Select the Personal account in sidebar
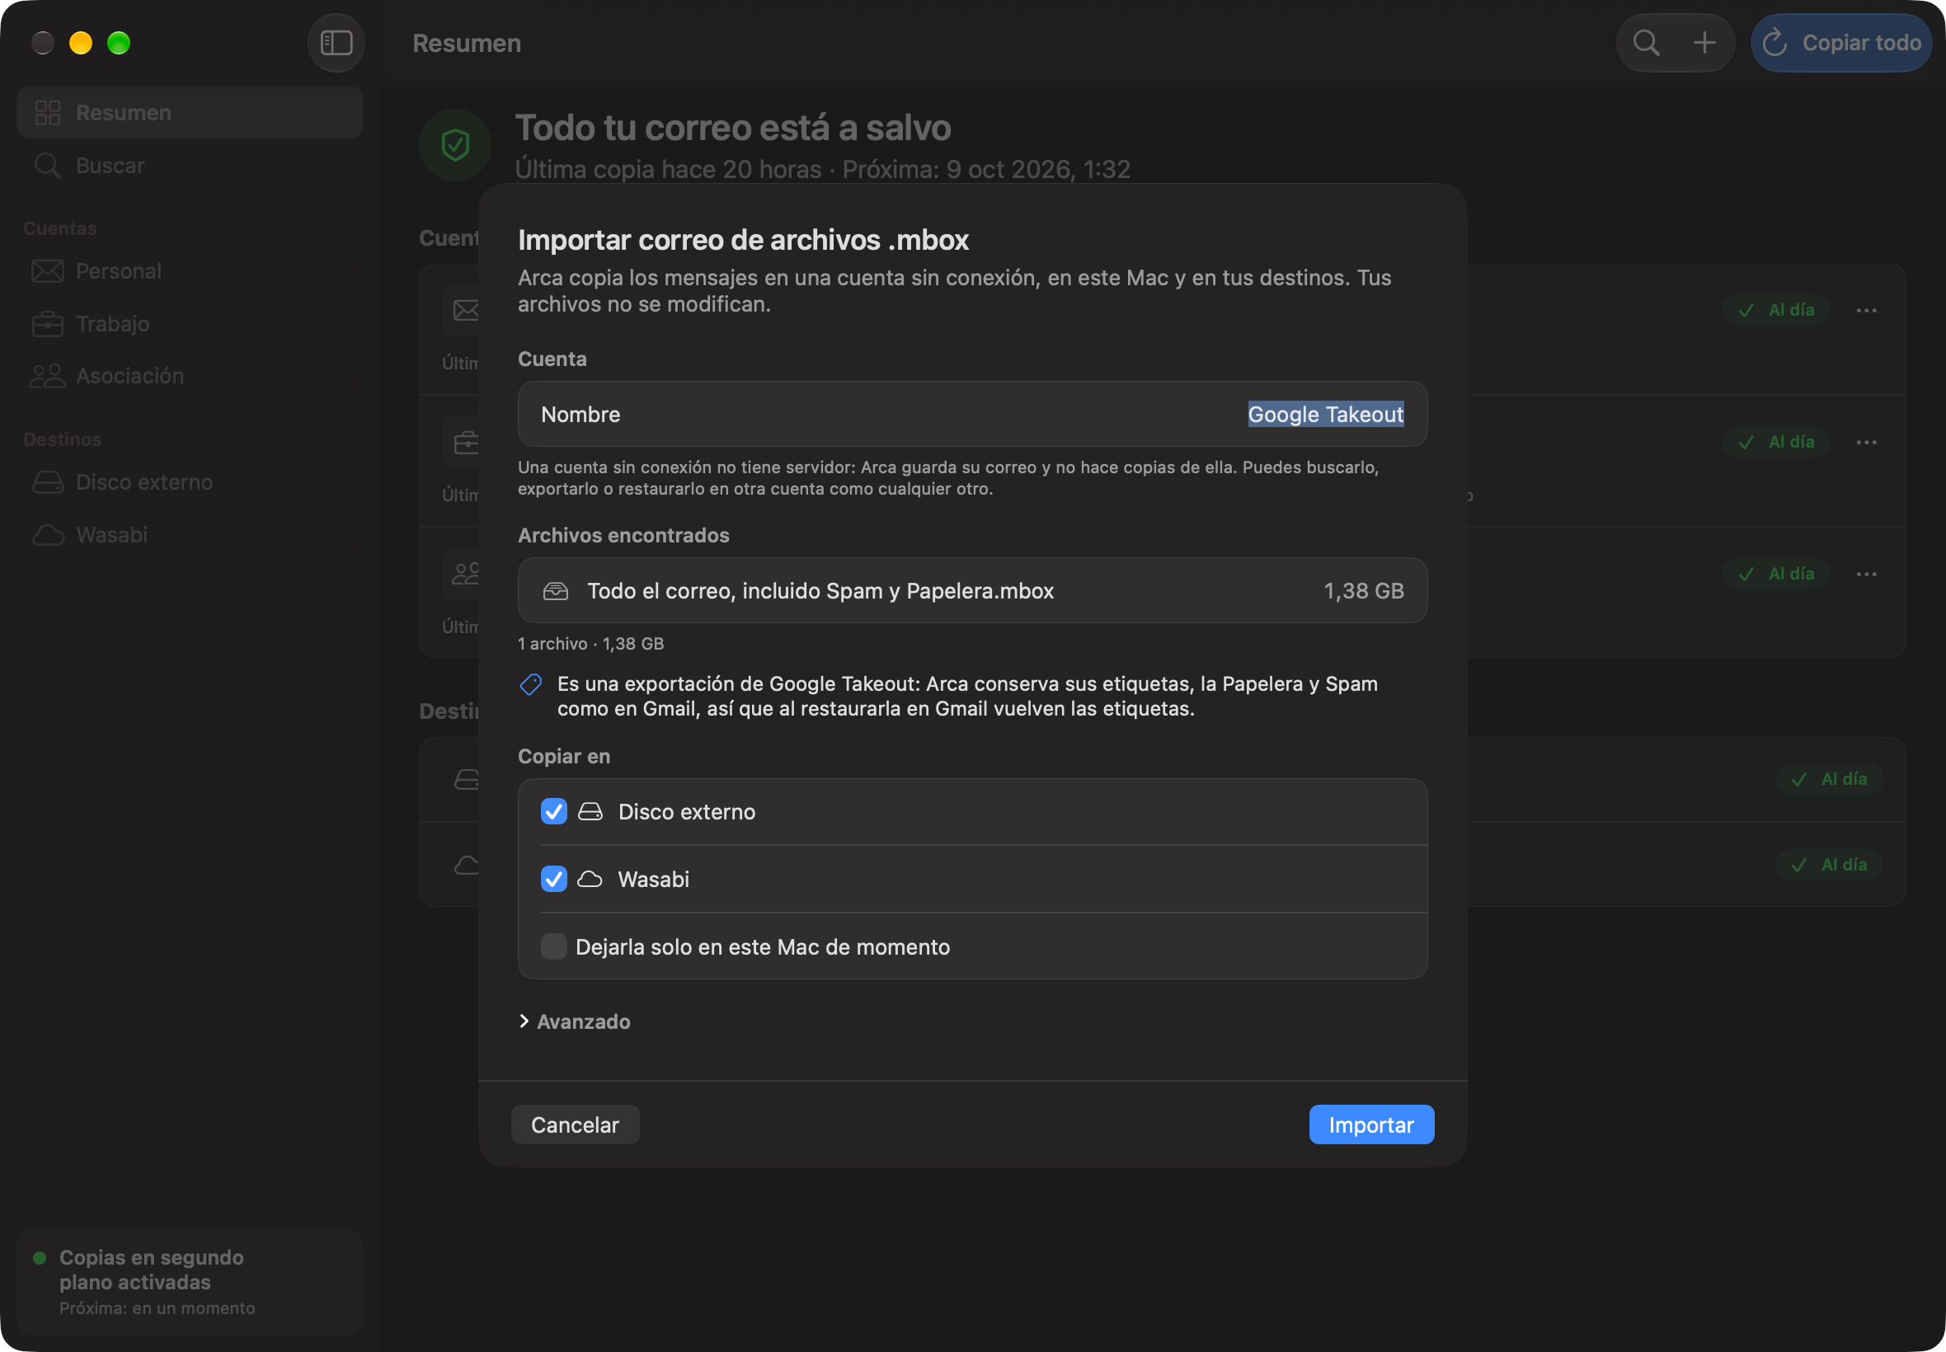The width and height of the screenshot is (1946, 1352). click(x=190, y=271)
